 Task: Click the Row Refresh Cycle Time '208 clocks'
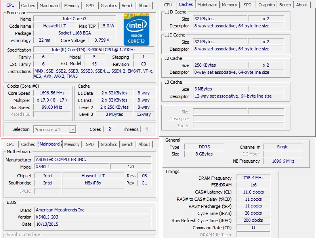[x=253, y=221]
